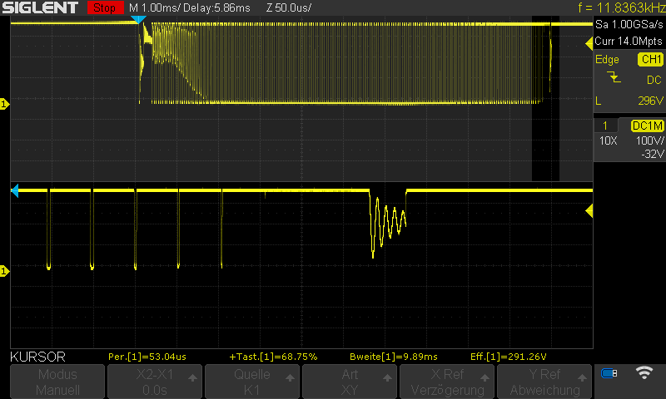Click the DC1M coupling badge

(x=648, y=126)
